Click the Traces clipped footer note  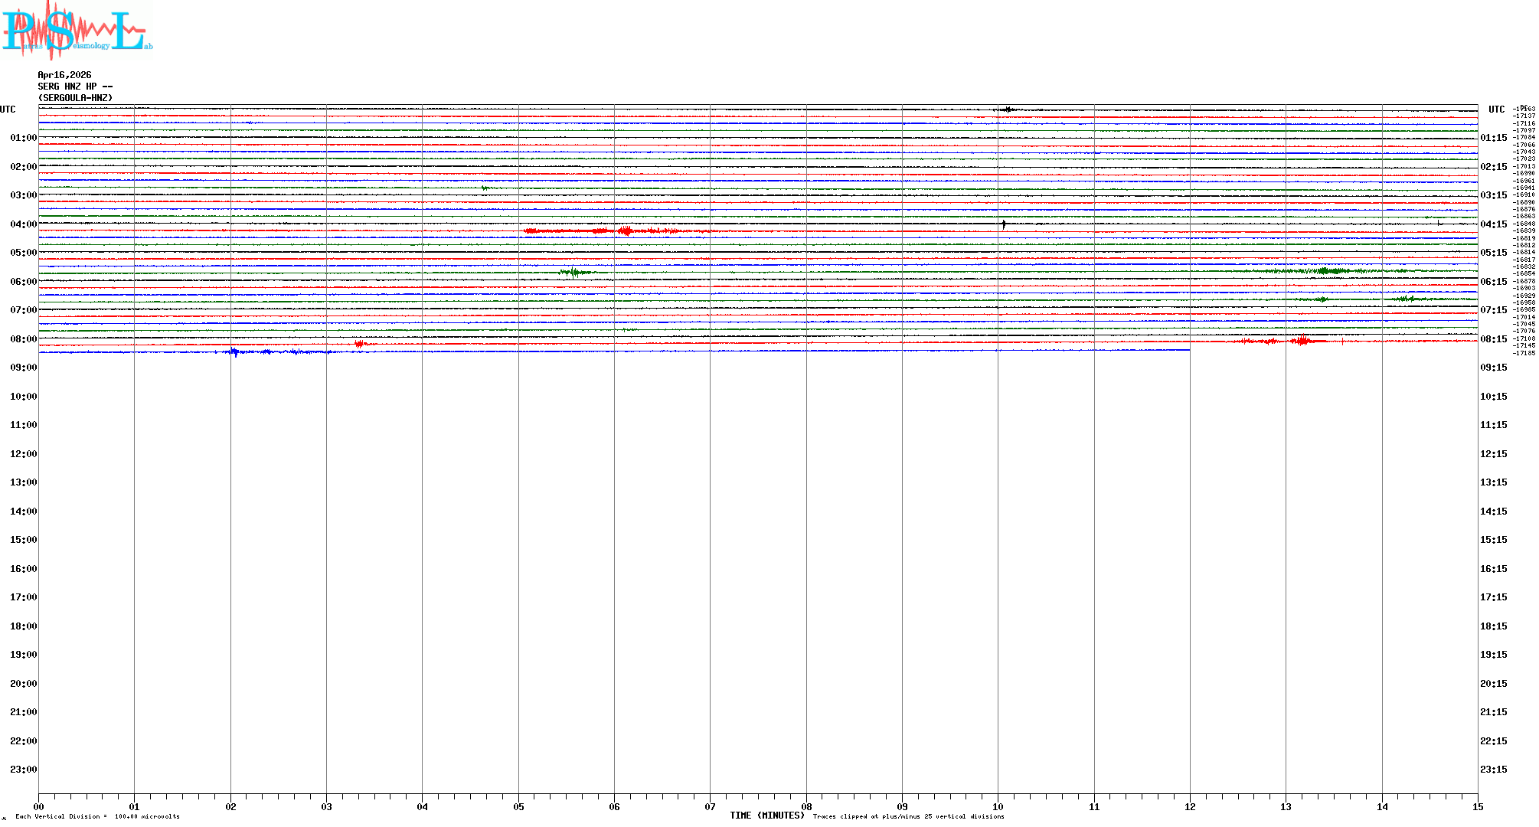(x=908, y=816)
